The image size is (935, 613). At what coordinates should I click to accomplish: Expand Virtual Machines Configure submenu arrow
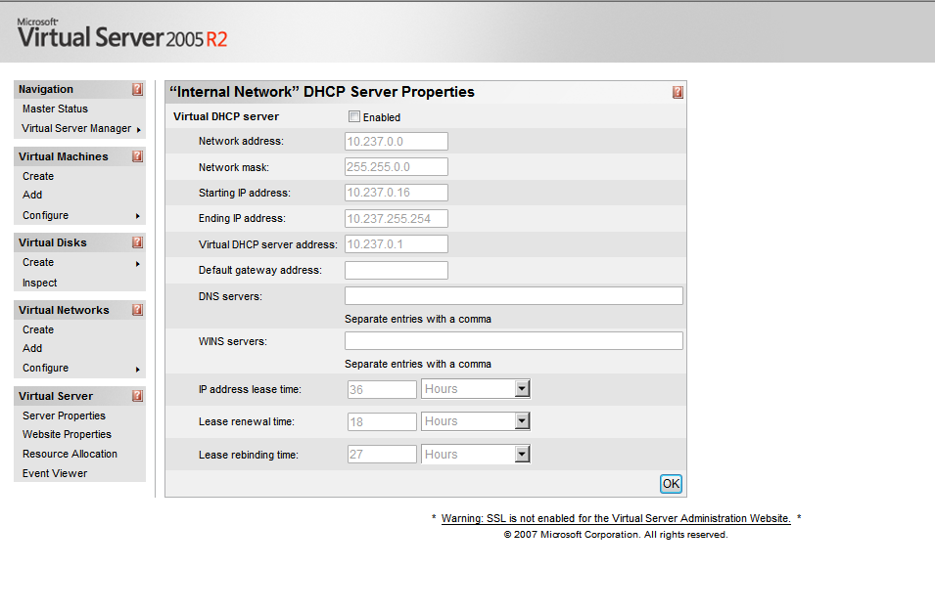tap(138, 216)
